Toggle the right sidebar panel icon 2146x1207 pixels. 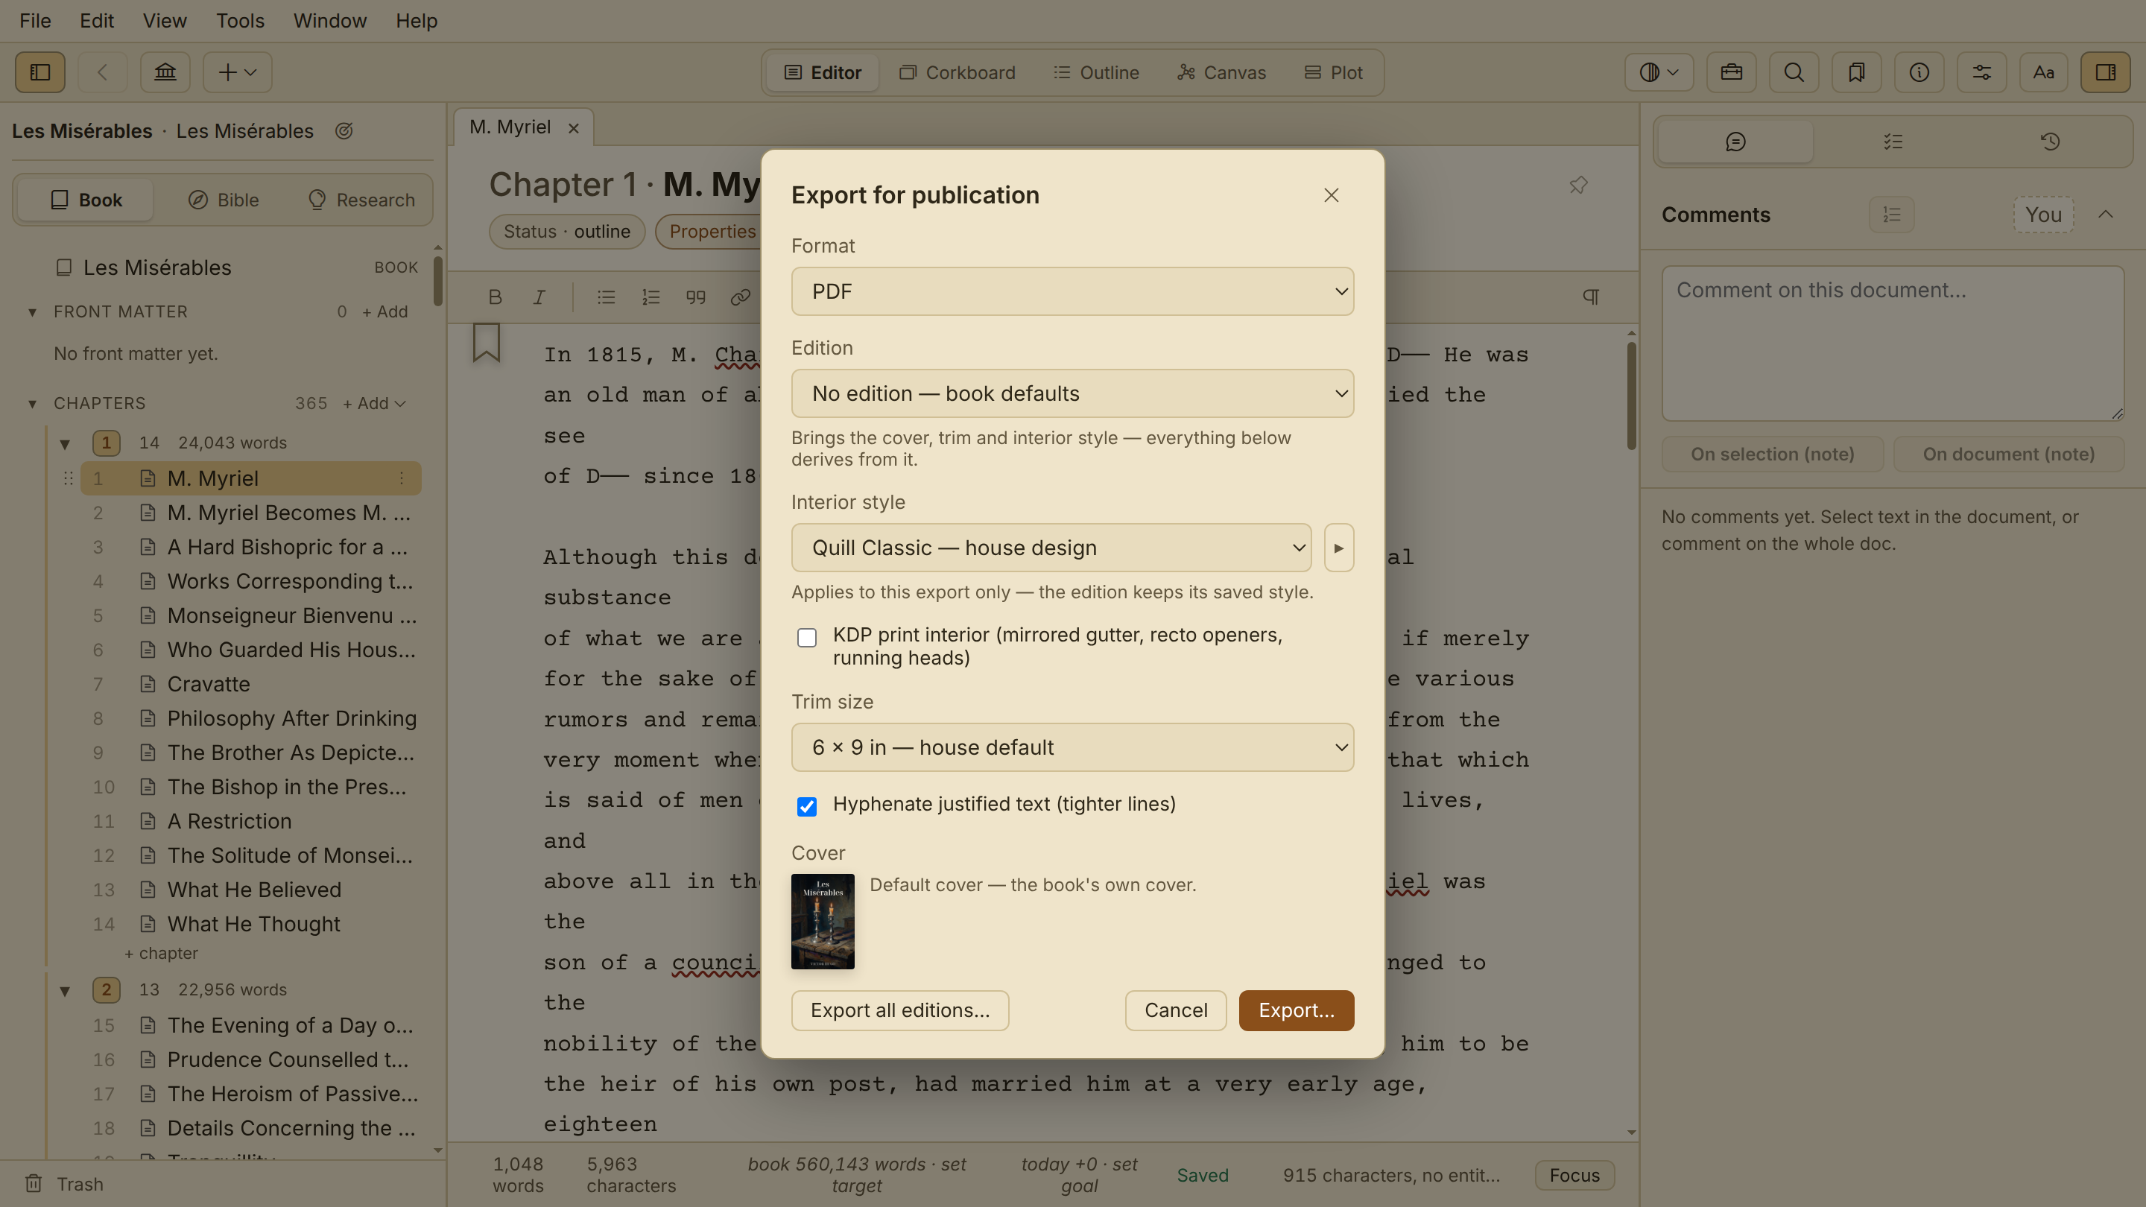coord(2106,72)
